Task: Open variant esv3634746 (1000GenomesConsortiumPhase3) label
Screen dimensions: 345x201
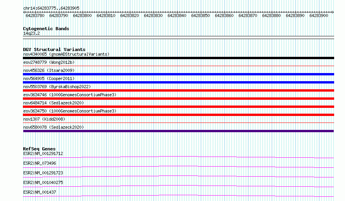Action: point(70,95)
